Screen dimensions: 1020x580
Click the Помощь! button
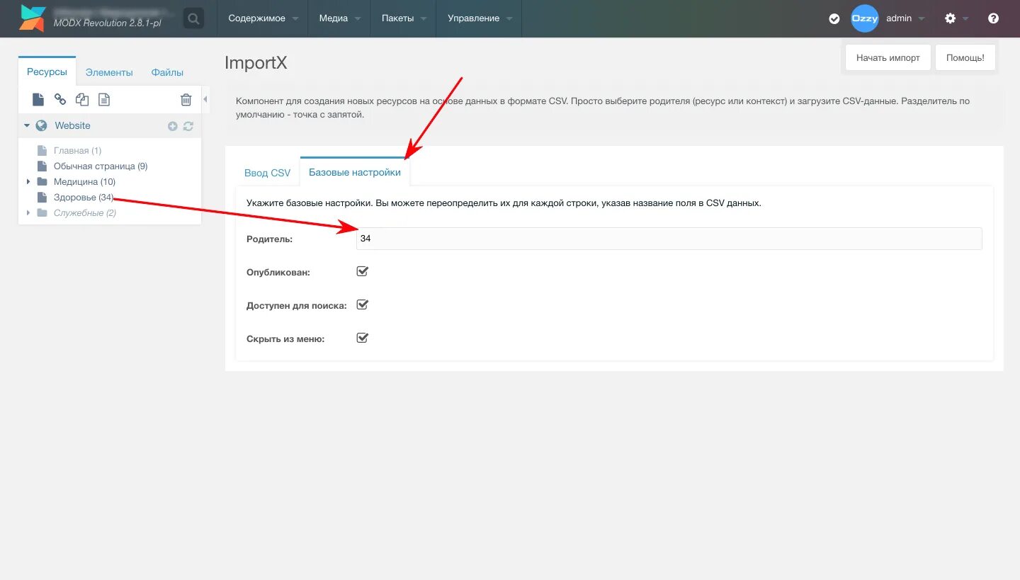click(x=965, y=57)
